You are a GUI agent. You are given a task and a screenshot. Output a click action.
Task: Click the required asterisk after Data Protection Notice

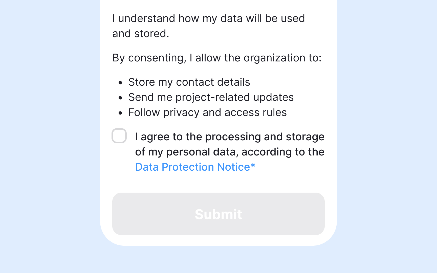coord(253,166)
